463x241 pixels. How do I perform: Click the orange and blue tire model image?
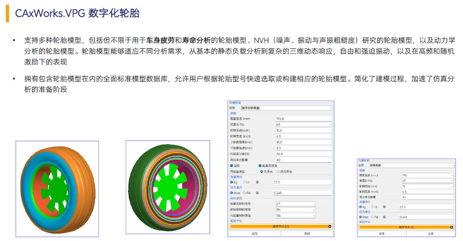(x=57, y=189)
